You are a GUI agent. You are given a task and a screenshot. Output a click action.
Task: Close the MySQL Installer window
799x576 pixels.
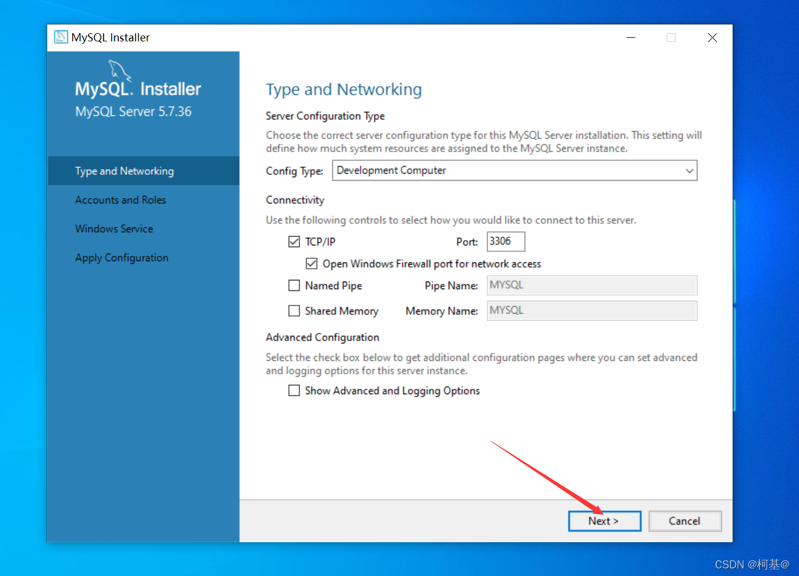coord(712,37)
